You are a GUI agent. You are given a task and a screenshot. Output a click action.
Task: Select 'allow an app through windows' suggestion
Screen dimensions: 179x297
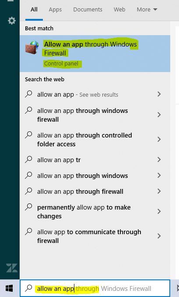[95, 176]
